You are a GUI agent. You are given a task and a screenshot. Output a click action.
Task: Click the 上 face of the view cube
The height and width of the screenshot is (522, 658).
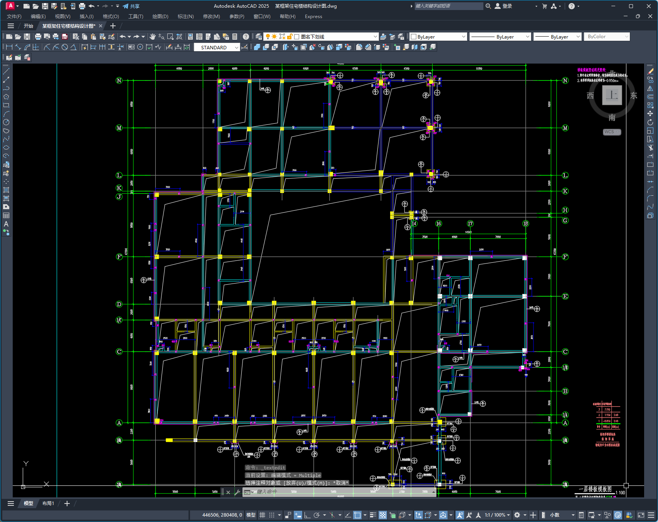(612, 95)
